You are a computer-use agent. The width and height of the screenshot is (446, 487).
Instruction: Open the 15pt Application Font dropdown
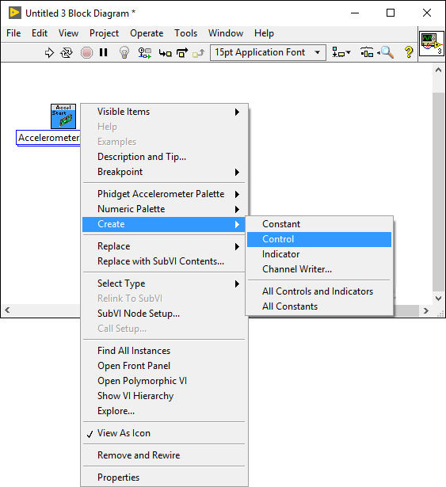[x=268, y=52]
